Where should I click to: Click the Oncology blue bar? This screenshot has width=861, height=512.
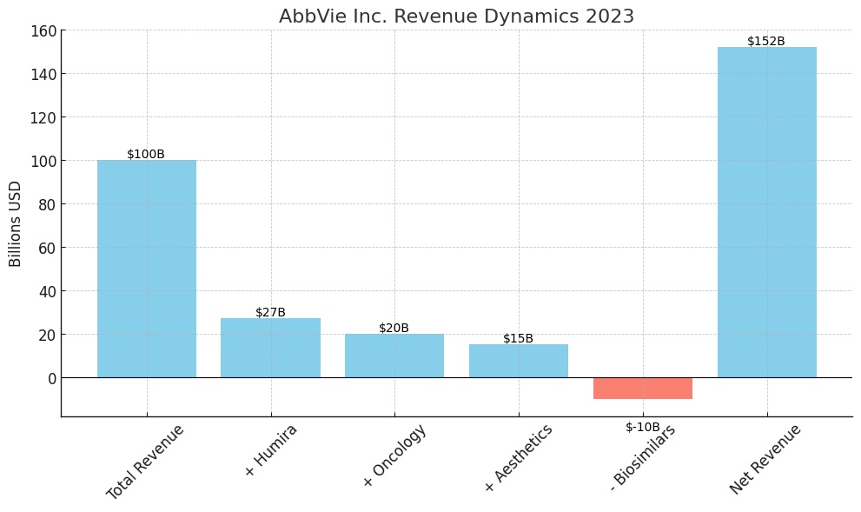(394, 356)
